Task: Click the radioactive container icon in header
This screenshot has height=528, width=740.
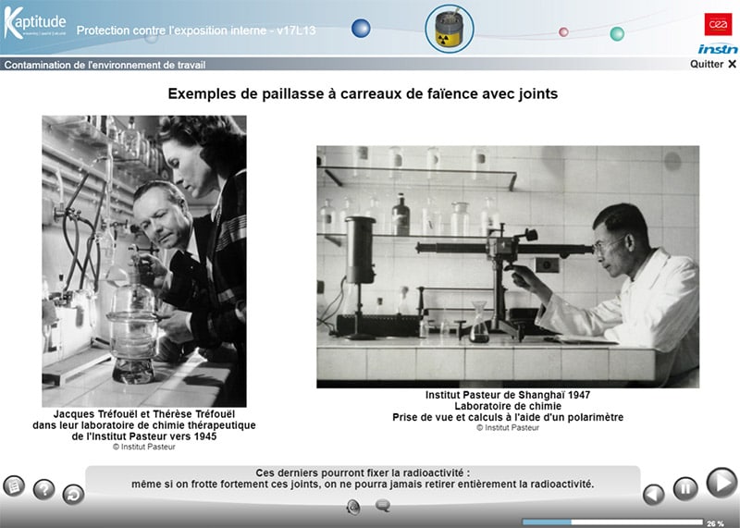Action: click(x=450, y=29)
